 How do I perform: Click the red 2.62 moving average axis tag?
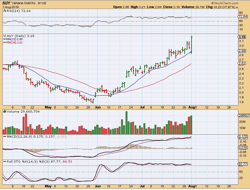pos(242,63)
